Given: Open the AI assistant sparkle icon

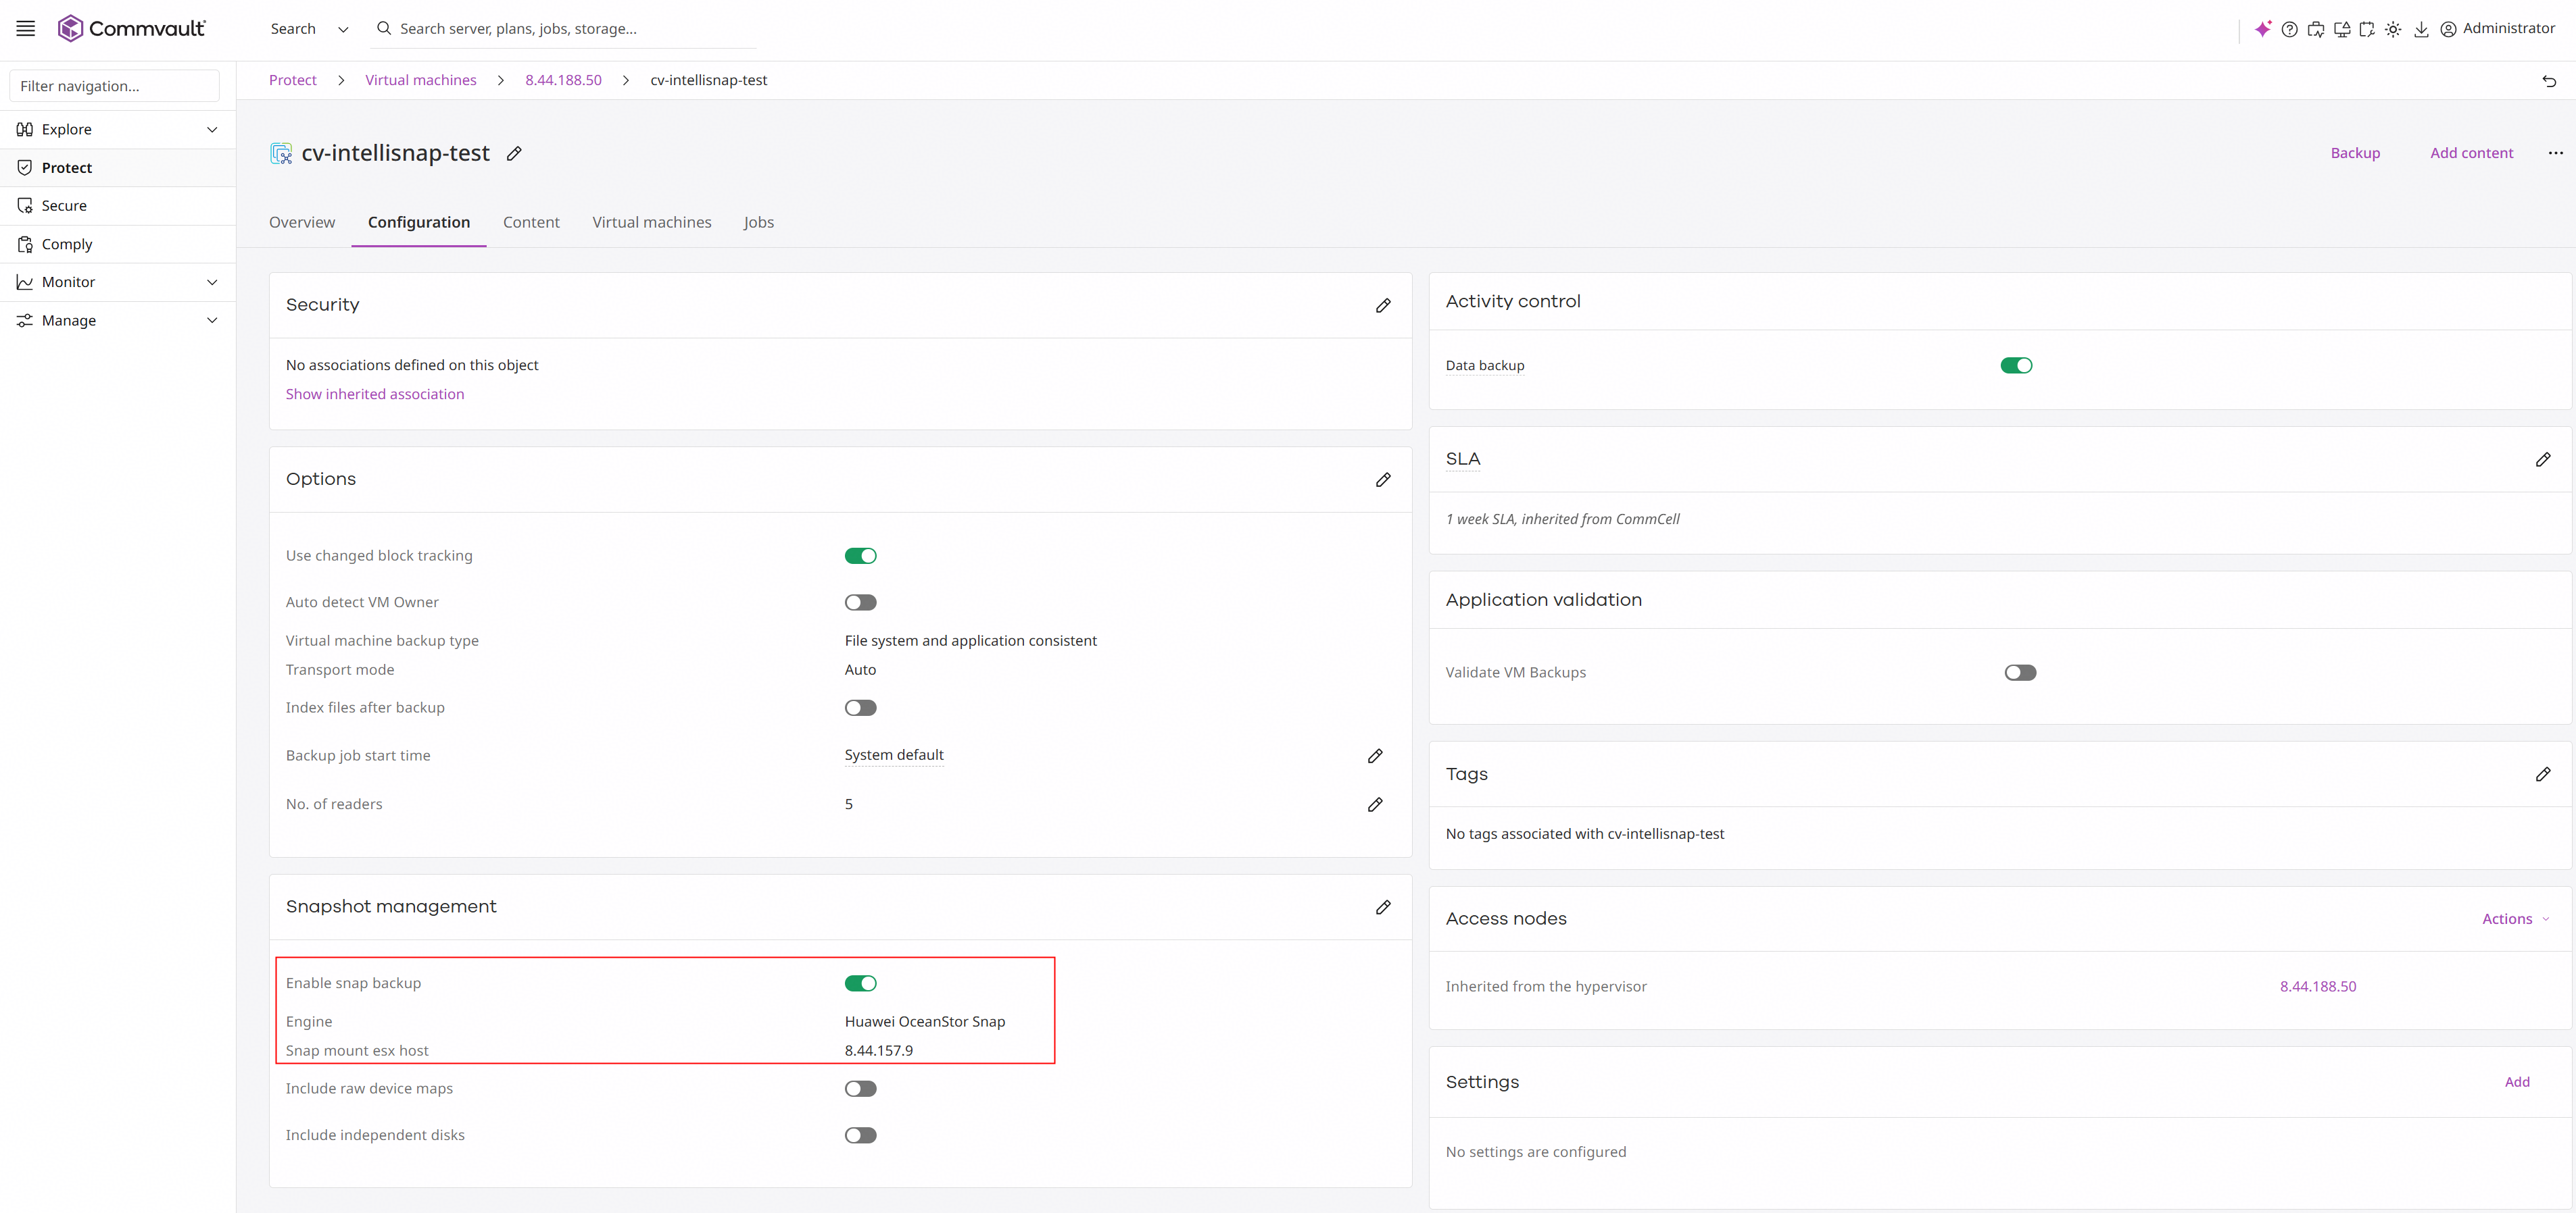Looking at the screenshot, I should tap(2263, 29).
